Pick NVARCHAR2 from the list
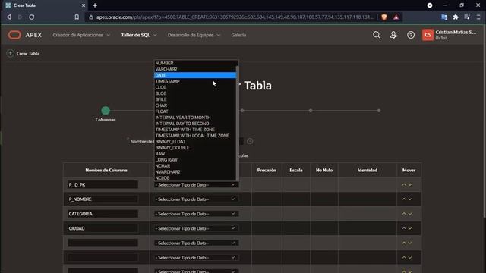Screen dimensions: 486x273 (195, 172)
